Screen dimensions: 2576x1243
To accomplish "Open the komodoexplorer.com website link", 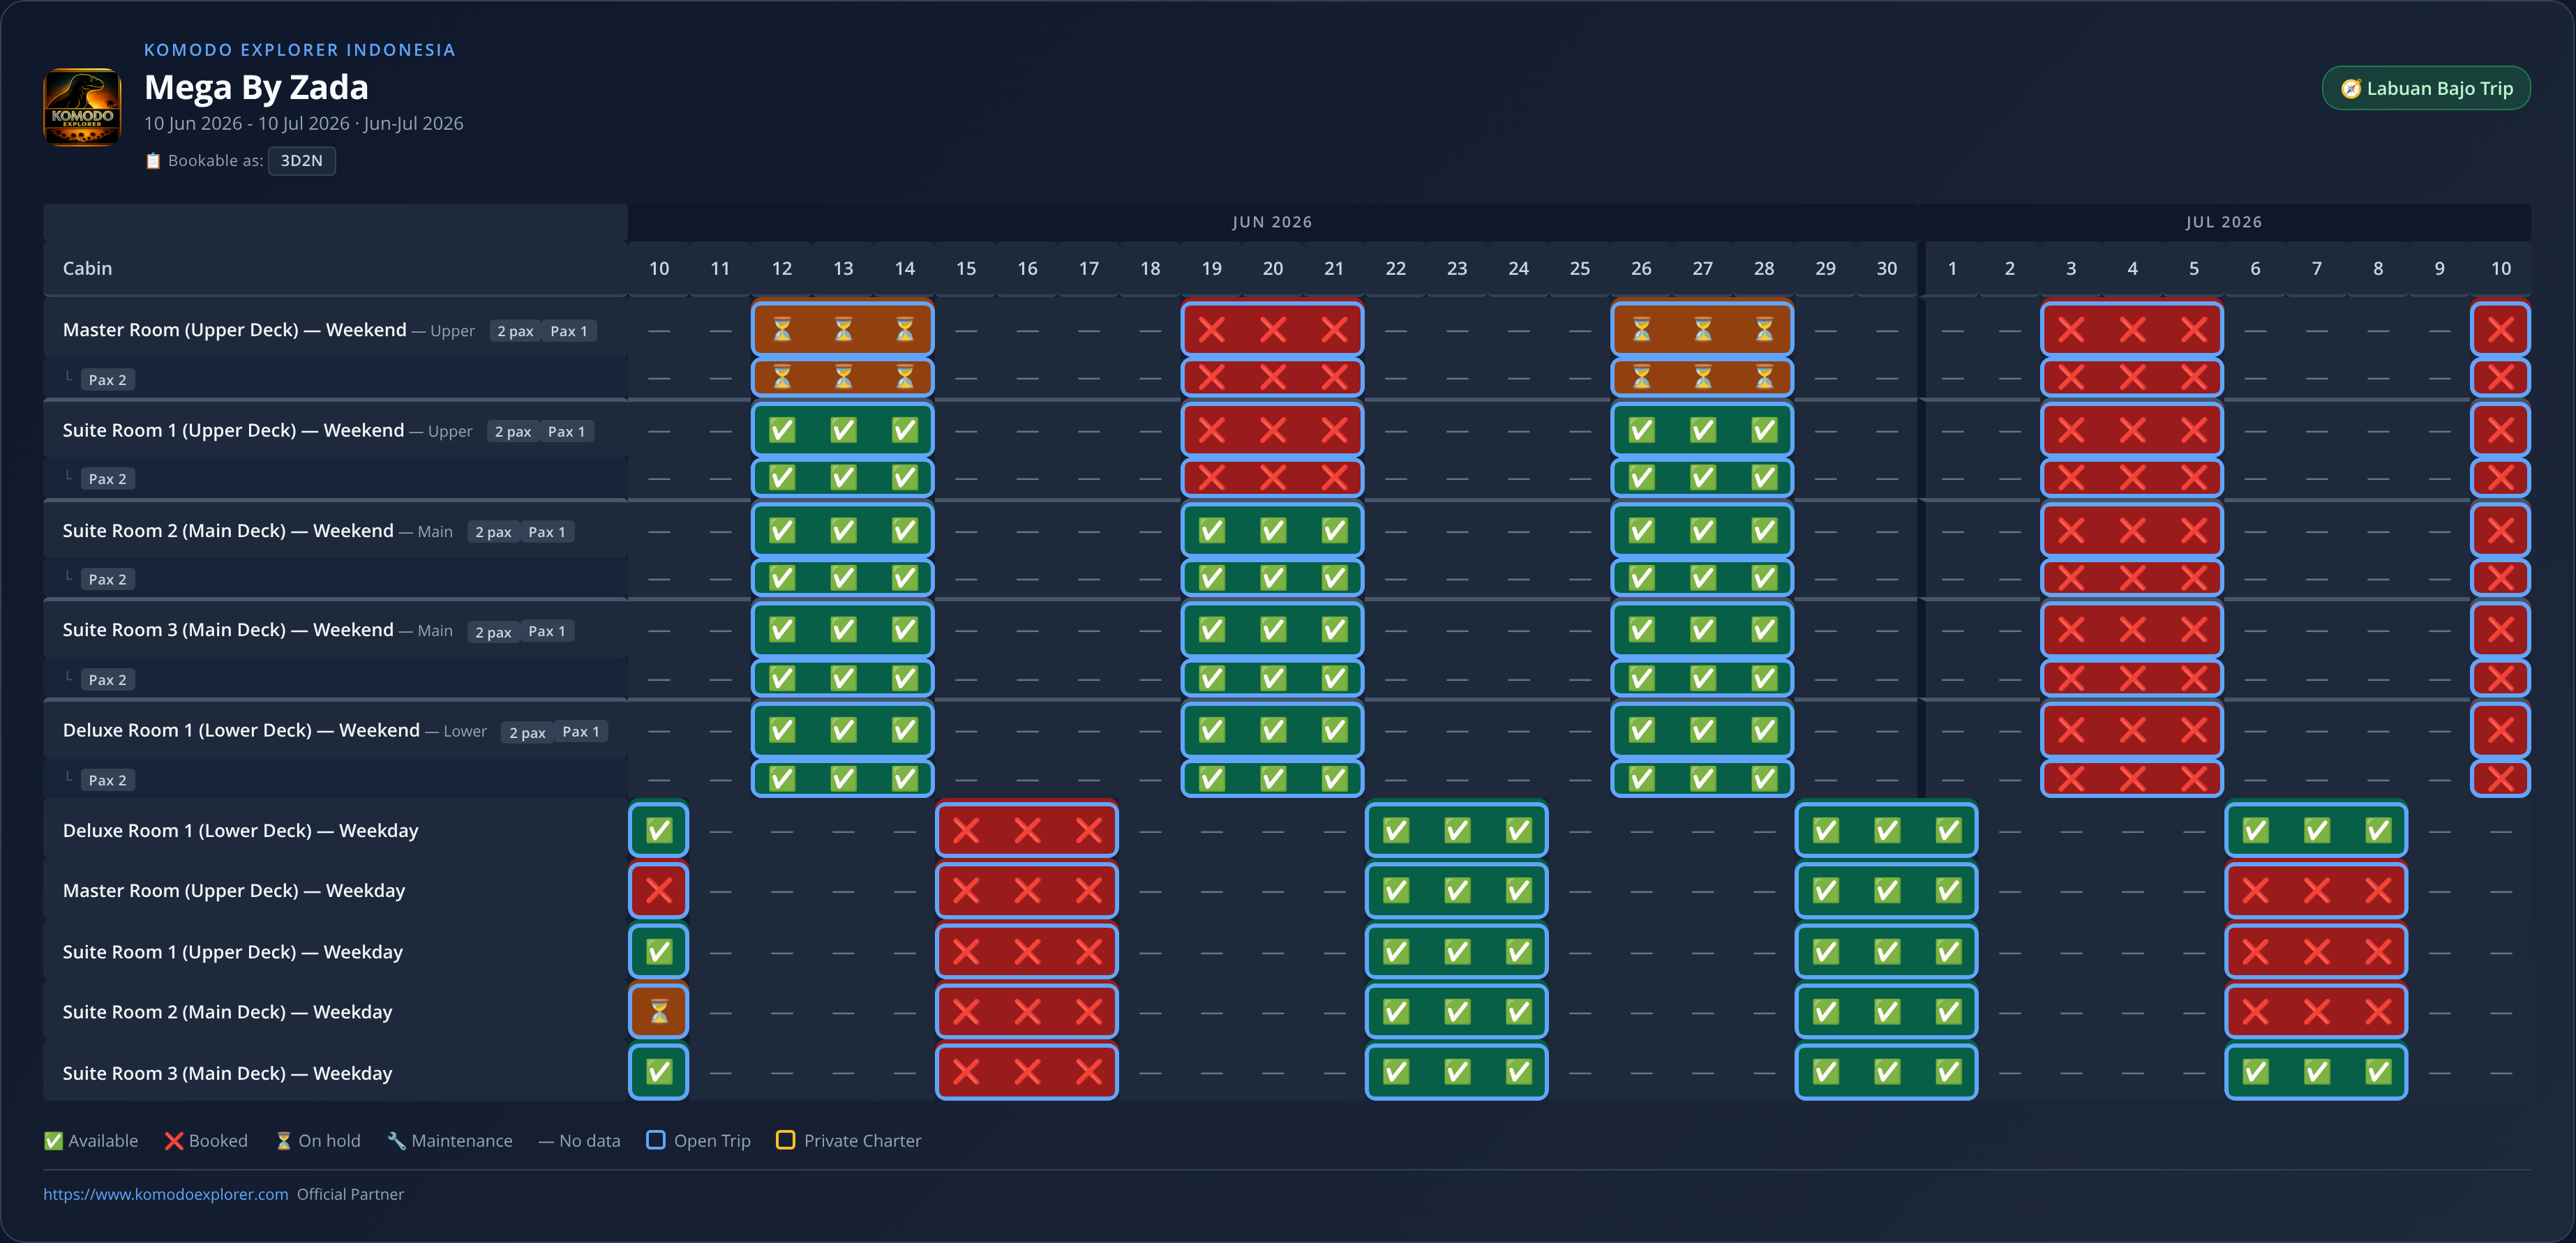I will (x=165, y=1194).
